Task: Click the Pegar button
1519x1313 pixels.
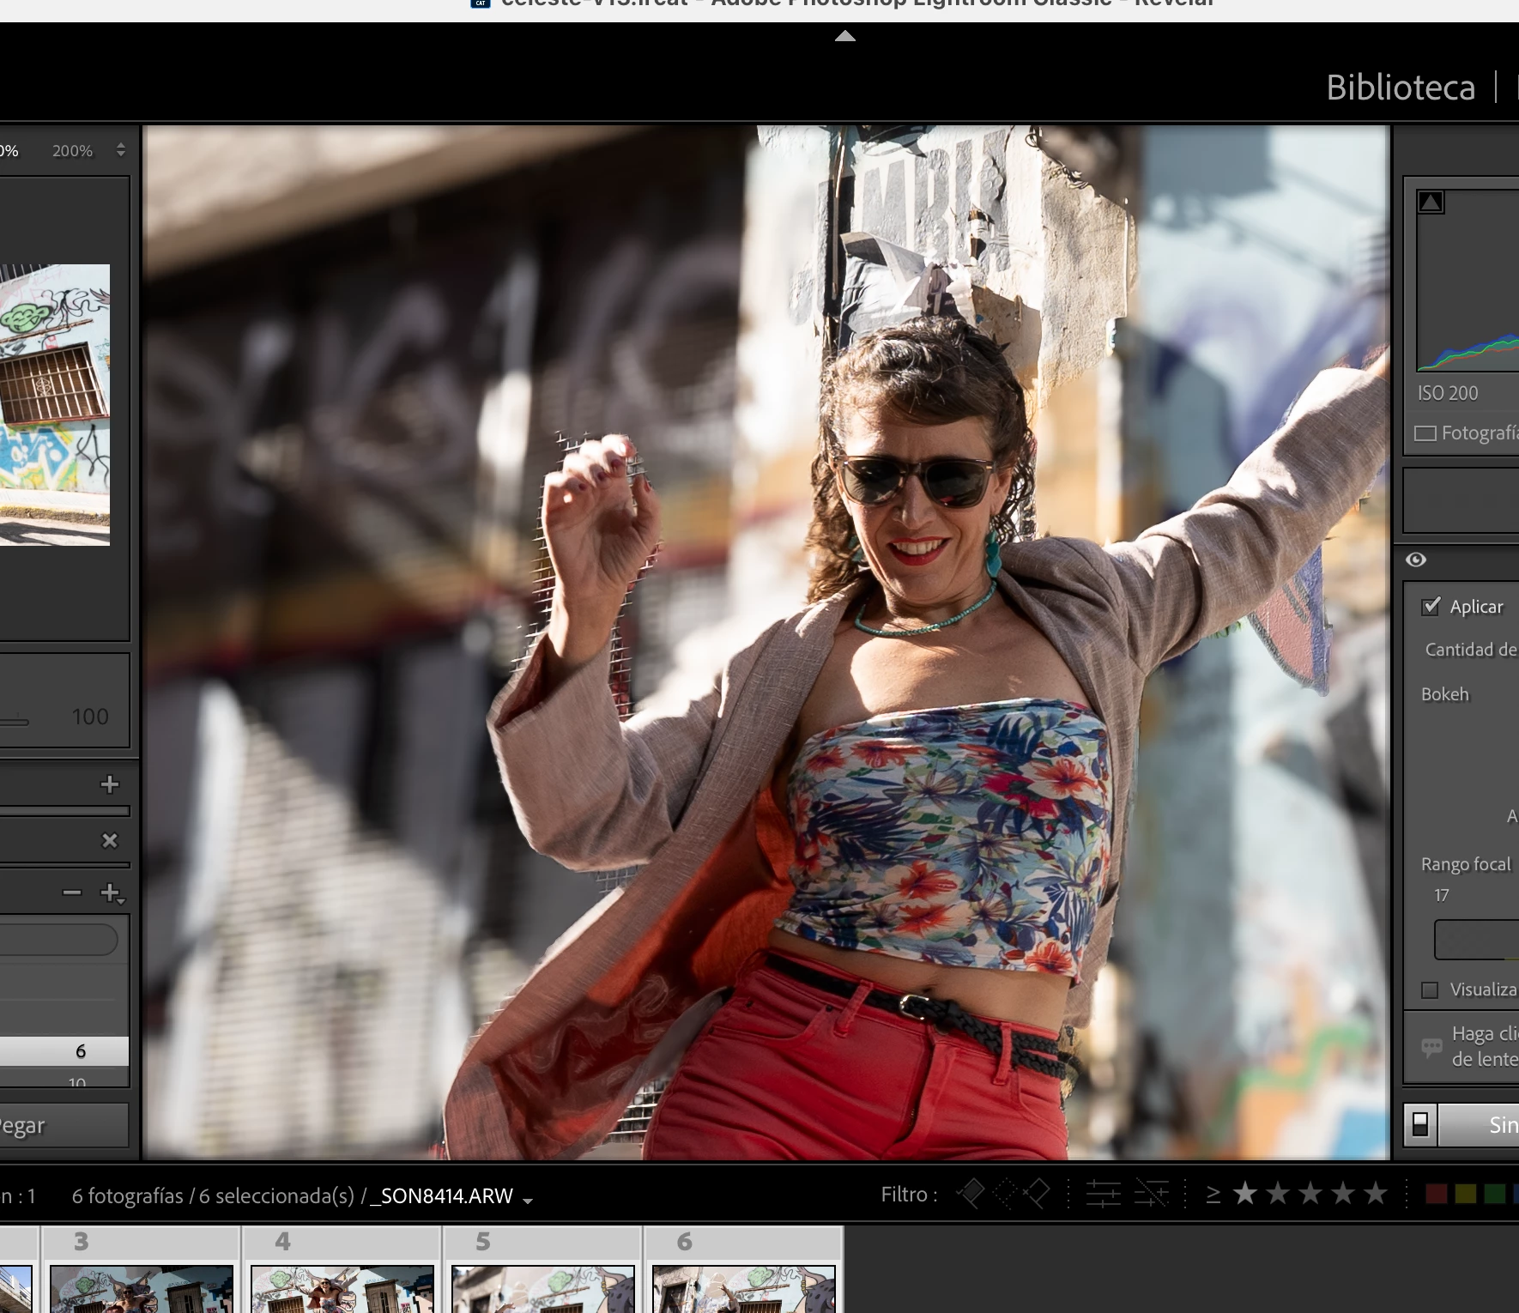Action: click(63, 1125)
